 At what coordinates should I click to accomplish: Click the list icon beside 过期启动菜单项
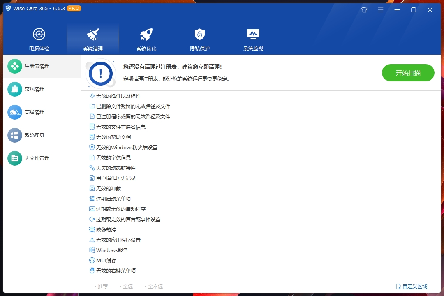tap(92, 199)
